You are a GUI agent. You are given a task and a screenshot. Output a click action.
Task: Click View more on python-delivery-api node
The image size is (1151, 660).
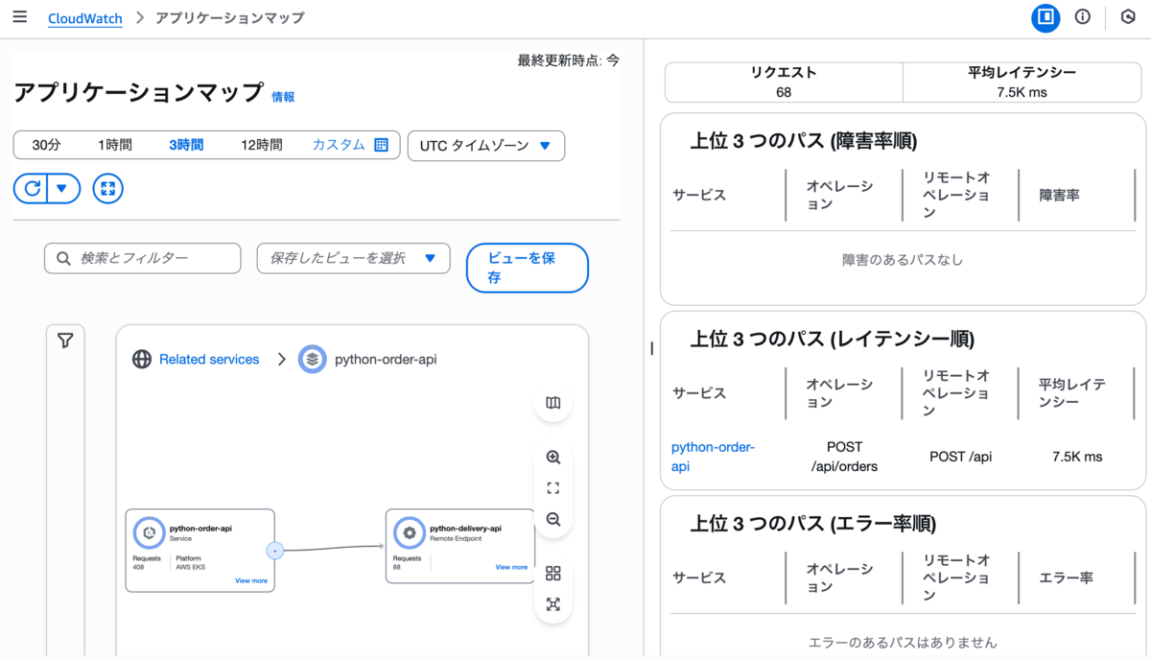point(511,567)
